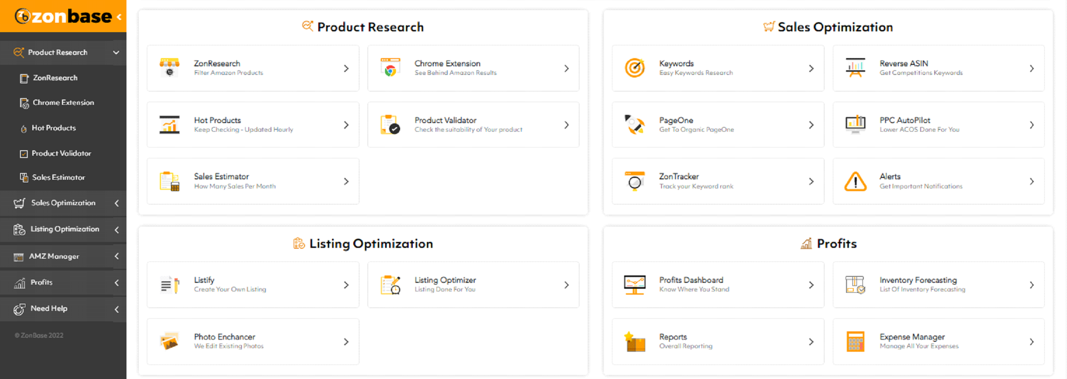Click the arrow on the Listify card
Viewport: 1067px width, 379px height.
click(x=346, y=285)
